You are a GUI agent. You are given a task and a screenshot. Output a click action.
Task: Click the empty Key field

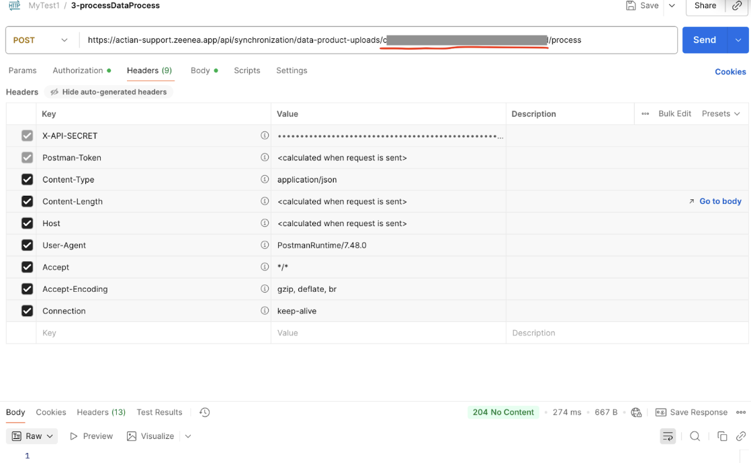coord(153,333)
